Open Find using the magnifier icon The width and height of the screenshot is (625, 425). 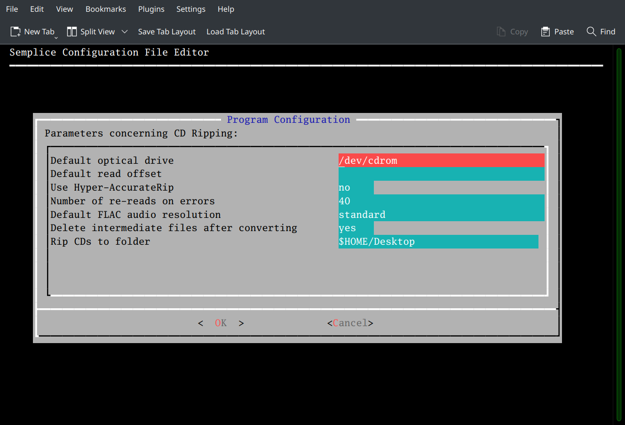(591, 31)
